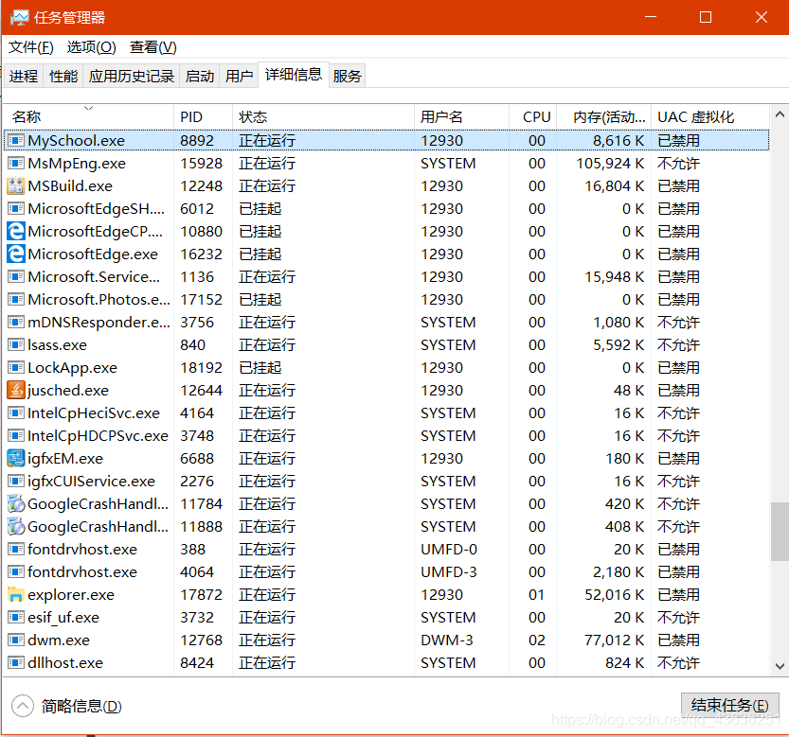Click the LockApp.exe process icon
This screenshot has height=737, width=789.
[x=15, y=367]
